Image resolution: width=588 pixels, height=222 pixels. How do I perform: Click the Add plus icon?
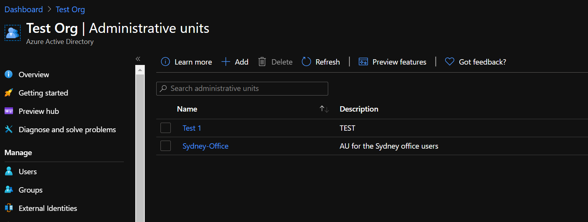tap(226, 62)
